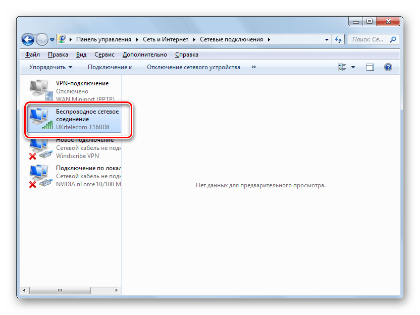
Task: Select the VPN-подключение connection icon
Action: 39,89
